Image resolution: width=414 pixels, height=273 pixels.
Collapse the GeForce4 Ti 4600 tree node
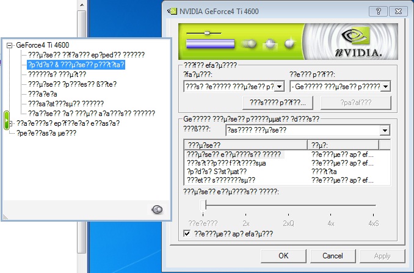(x=10, y=45)
